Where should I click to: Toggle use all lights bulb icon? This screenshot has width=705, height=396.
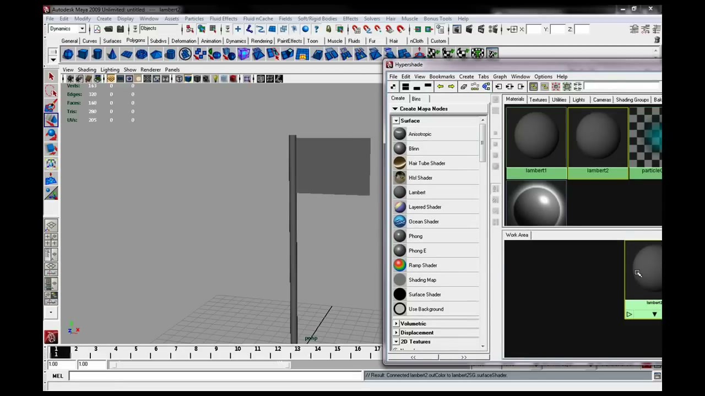coord(215,79)
